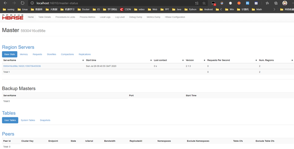Reload the page with the refresh icon

(22, 3)
